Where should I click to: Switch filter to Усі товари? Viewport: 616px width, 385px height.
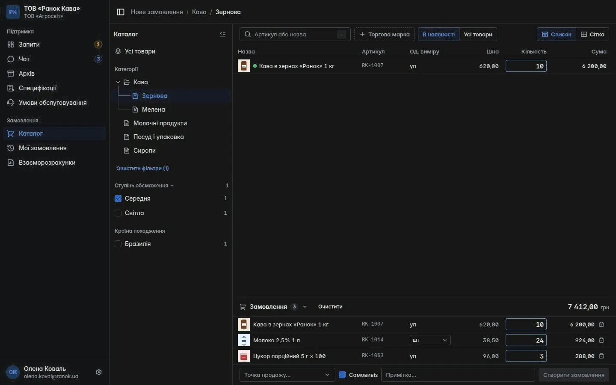(x=478, y=34)
